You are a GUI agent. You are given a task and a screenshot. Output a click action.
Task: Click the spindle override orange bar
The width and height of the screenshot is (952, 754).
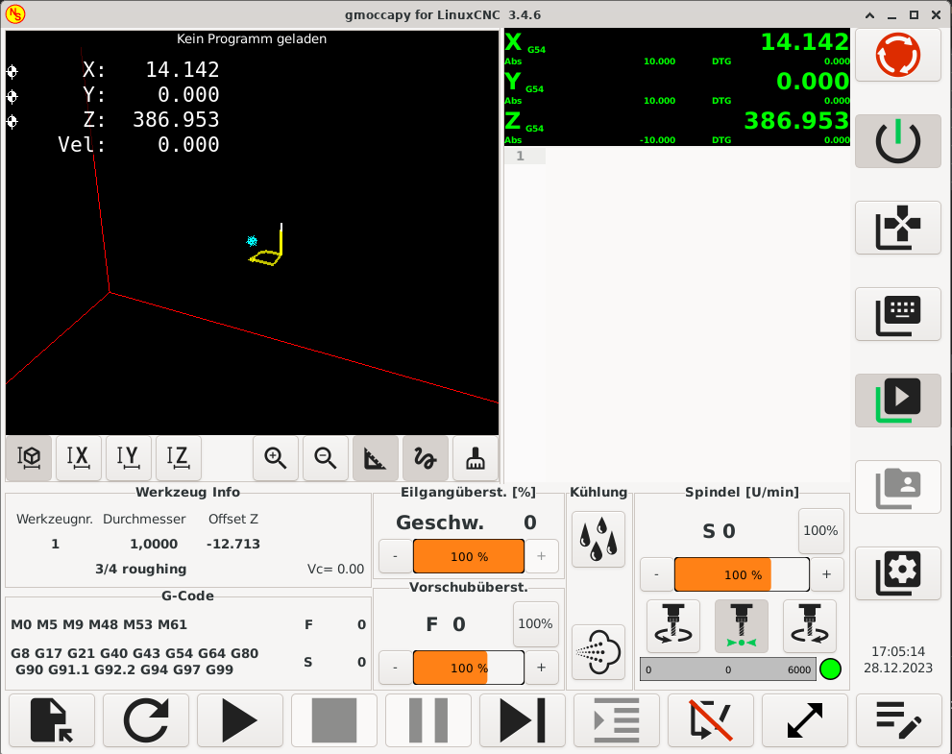(742, 574)
